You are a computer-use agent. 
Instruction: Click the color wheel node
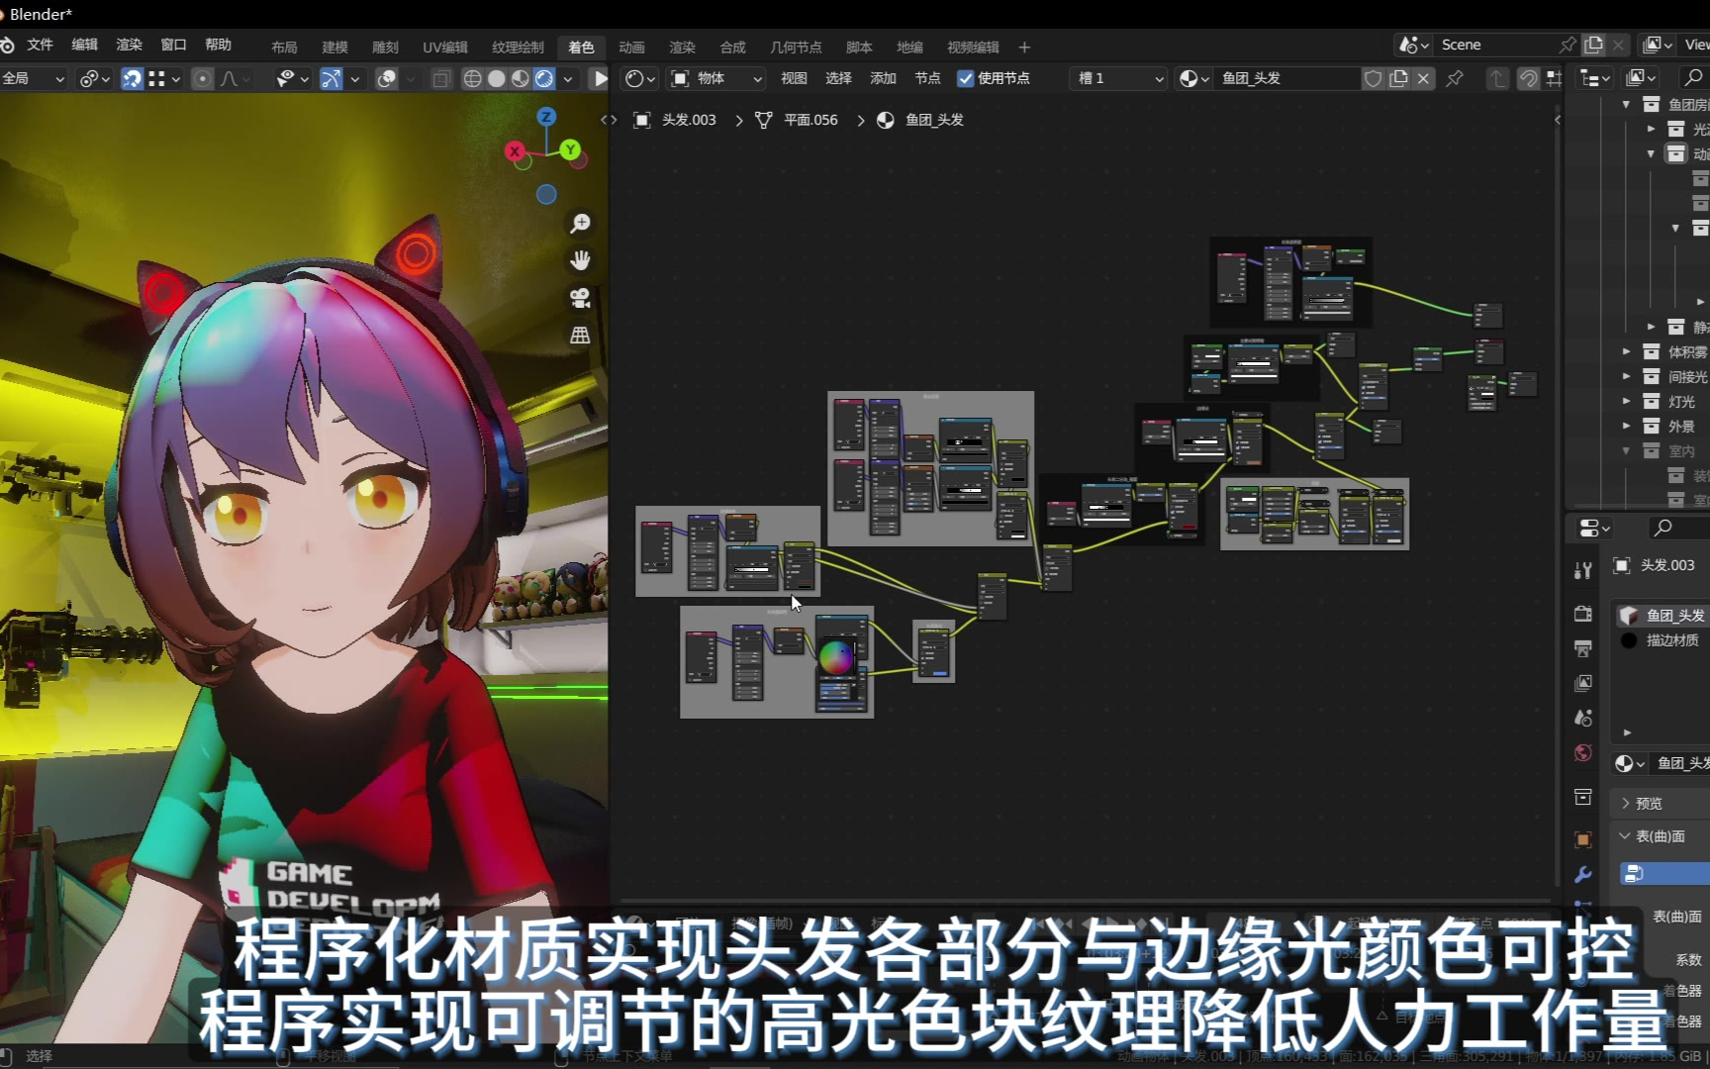click(835, 656)
